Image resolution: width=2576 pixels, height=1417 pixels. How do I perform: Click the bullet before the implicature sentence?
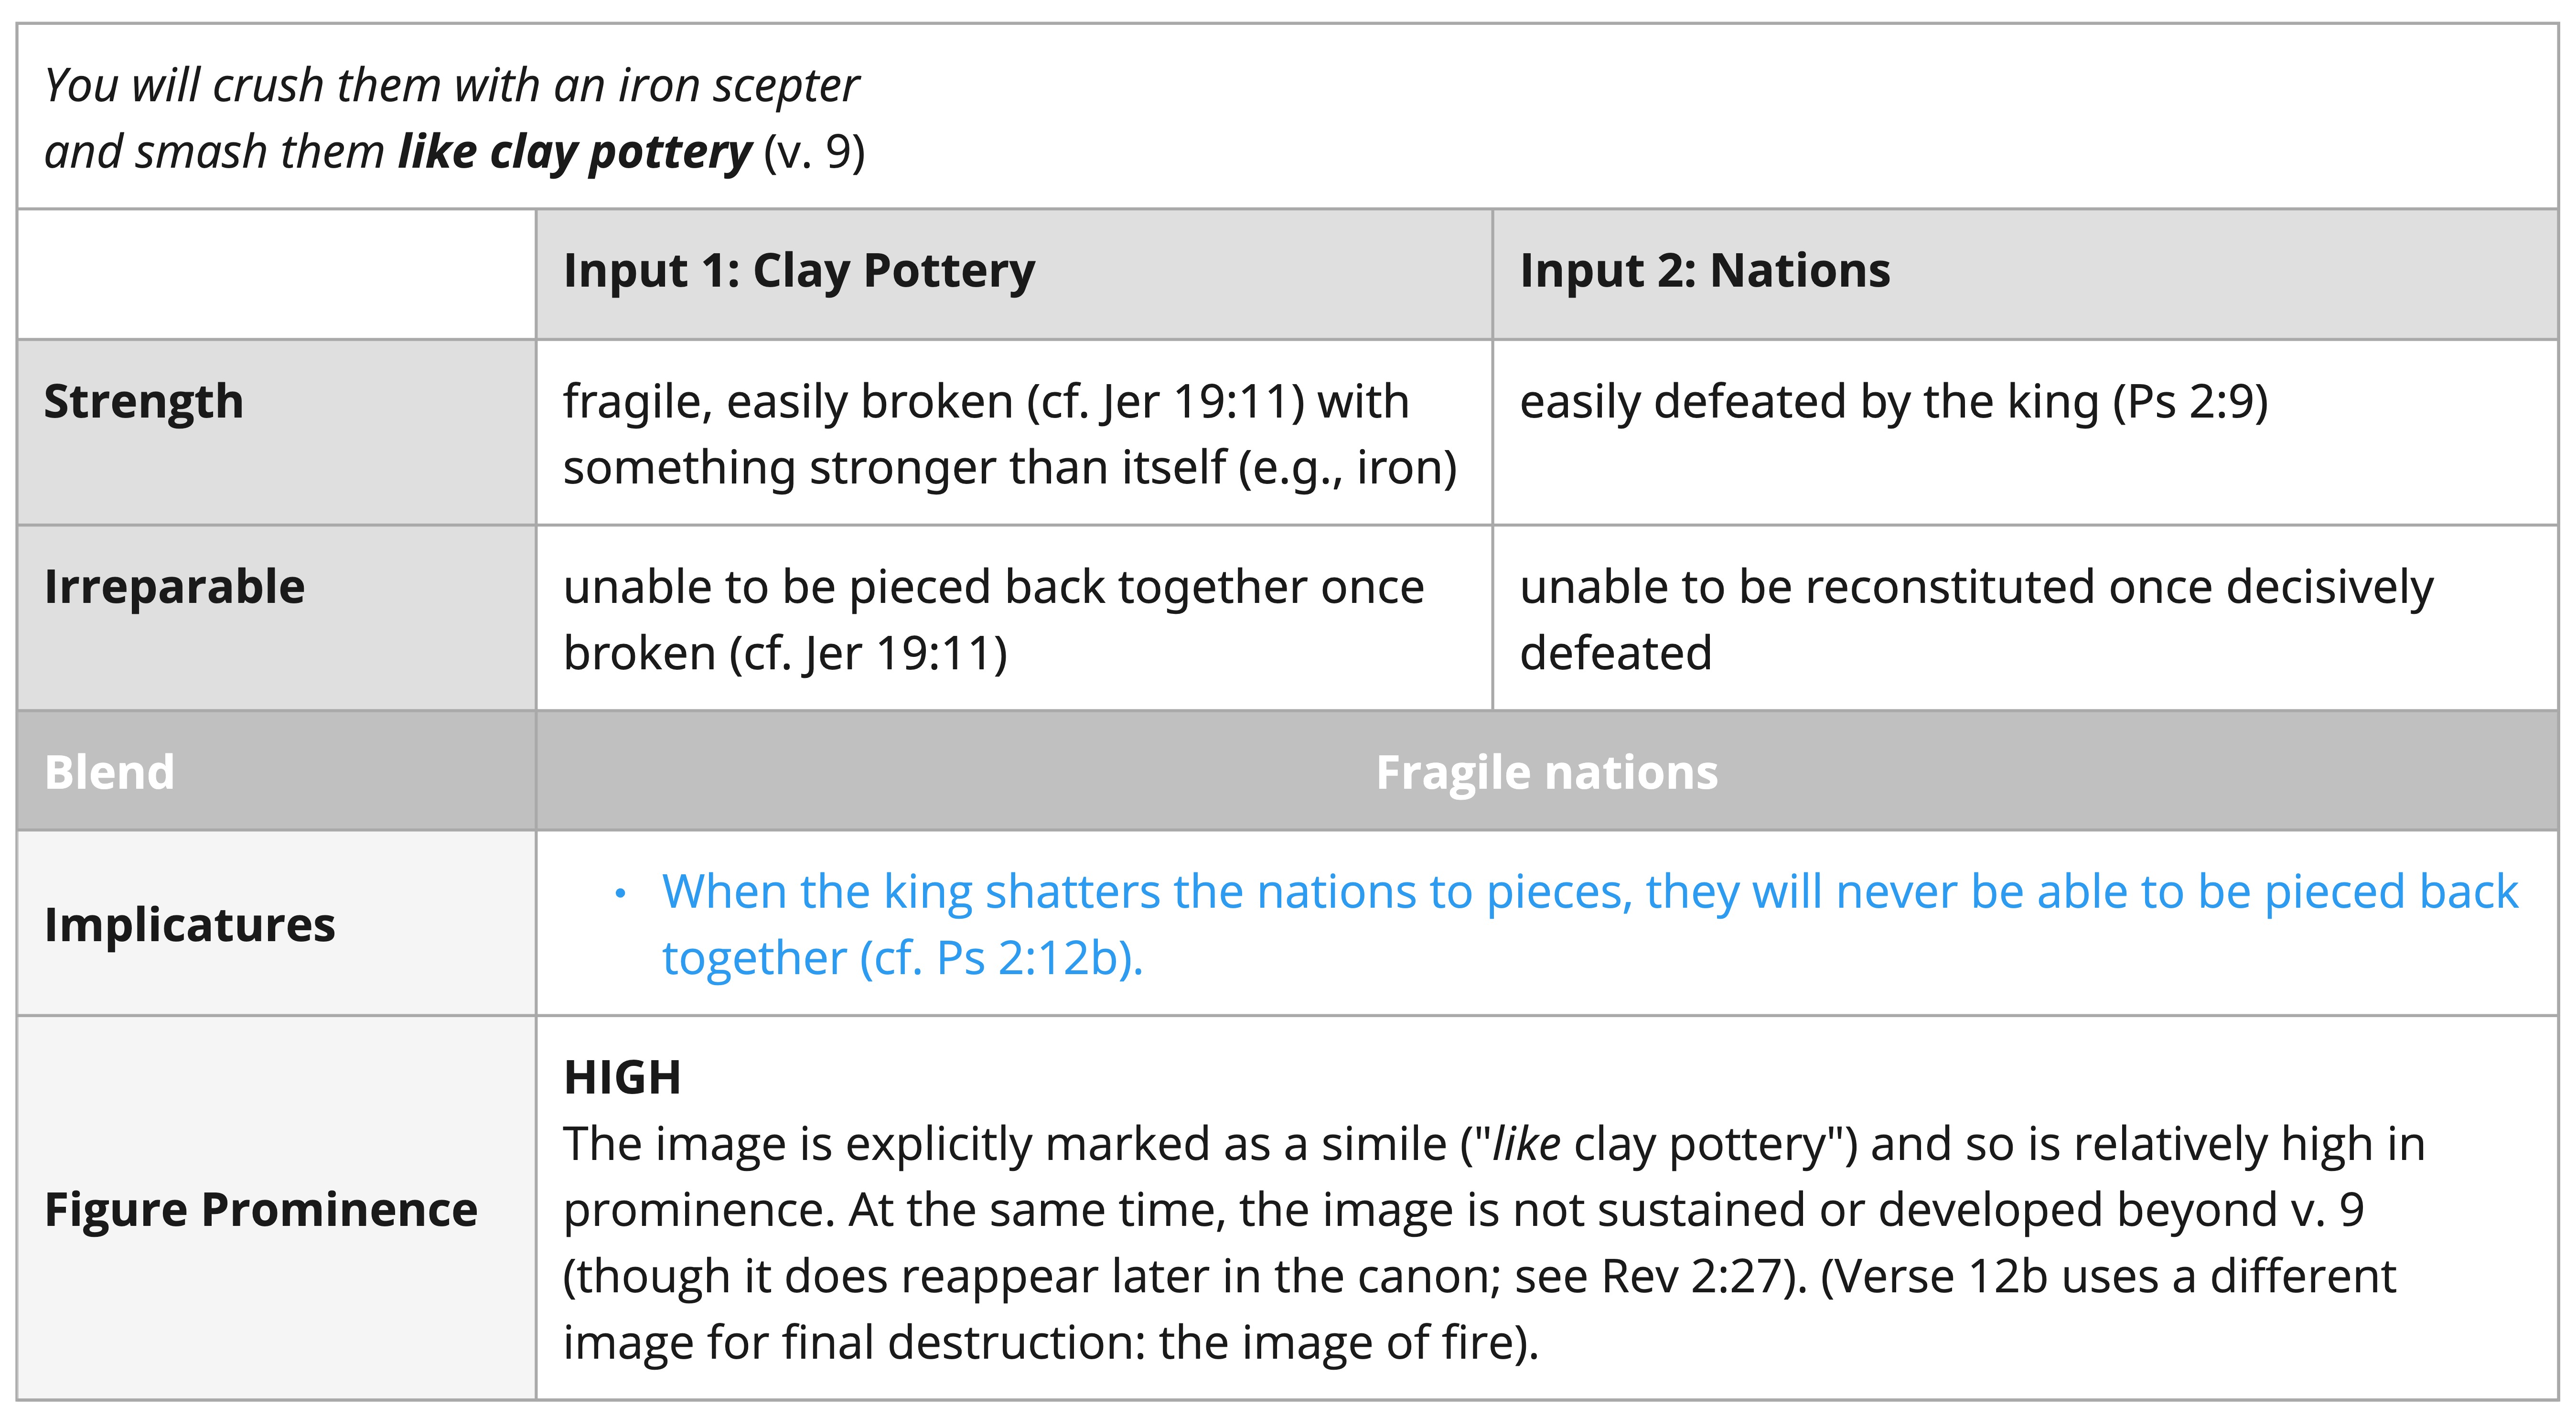click(620, 893)
